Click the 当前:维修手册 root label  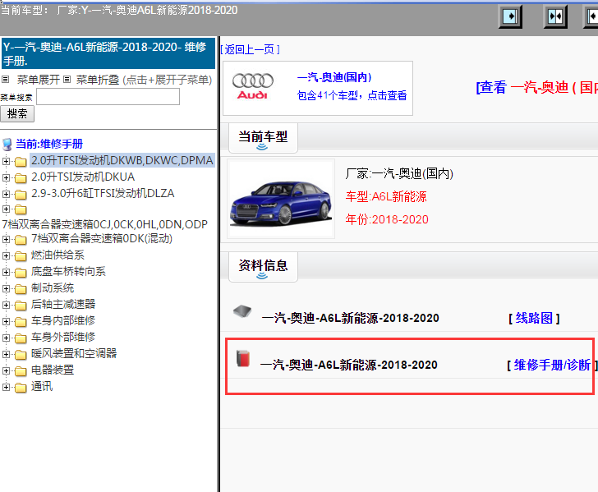(x=49, y=145)
